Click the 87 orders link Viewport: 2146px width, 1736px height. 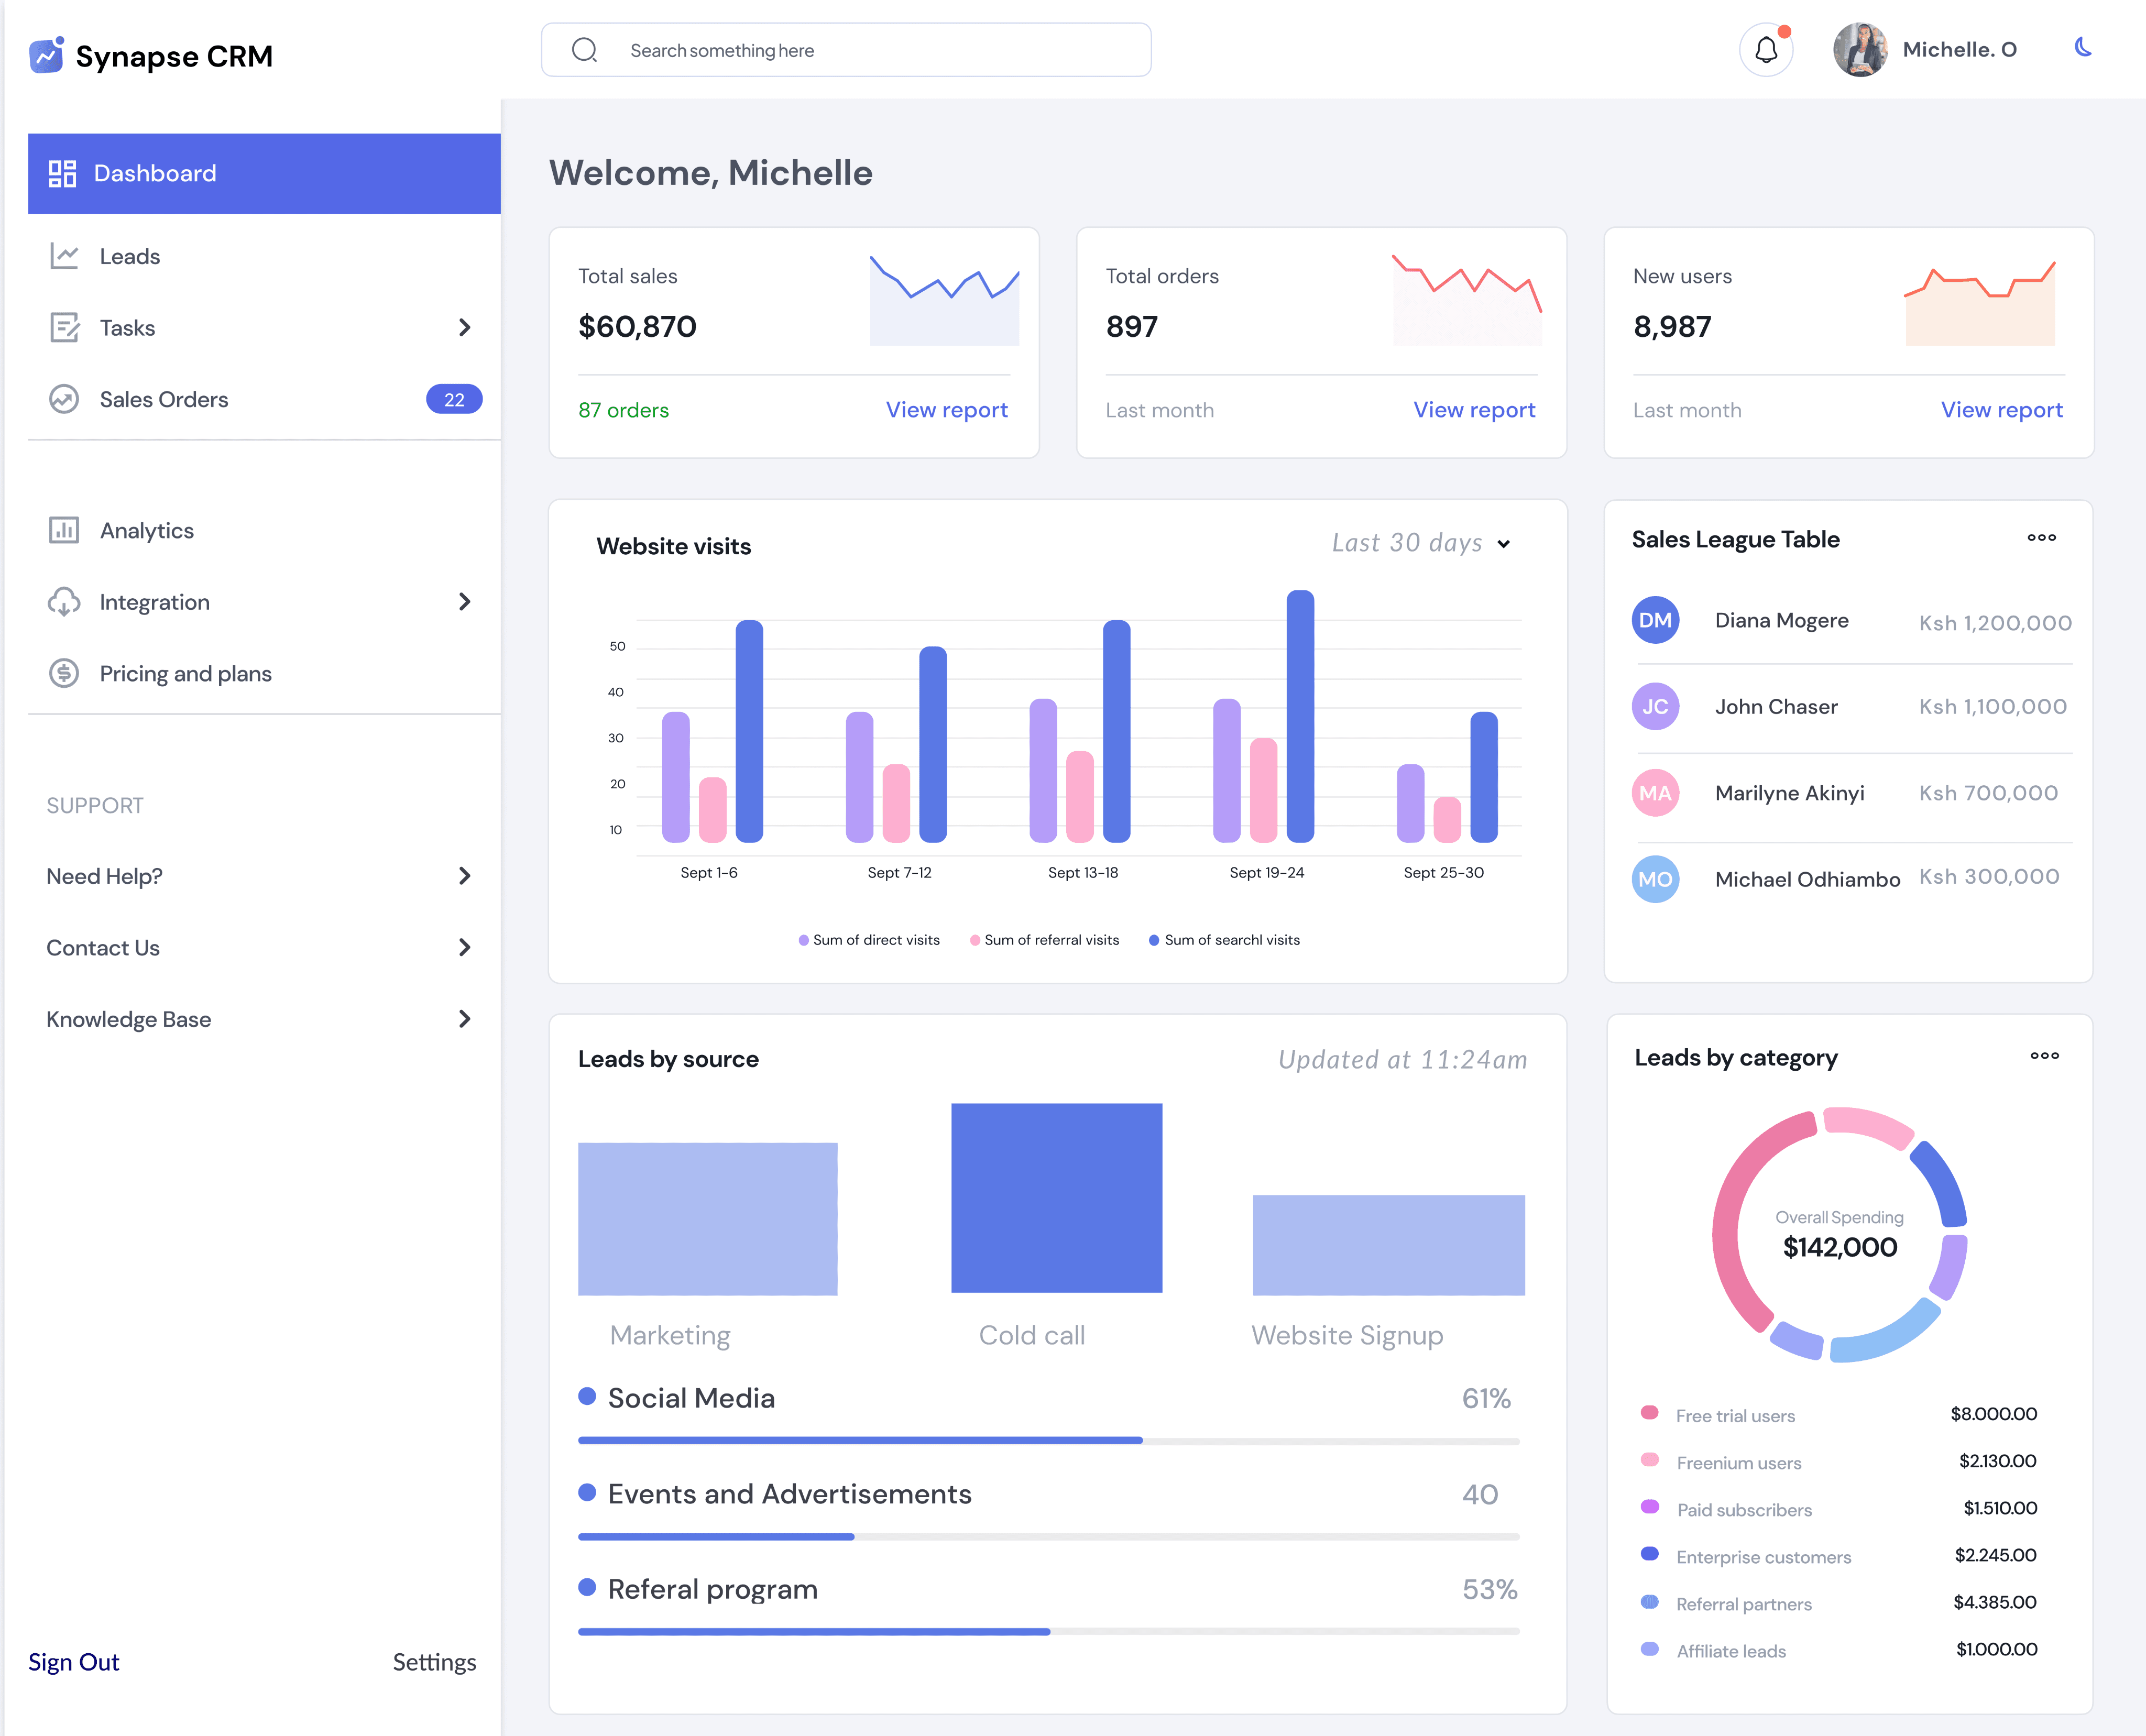623,410
